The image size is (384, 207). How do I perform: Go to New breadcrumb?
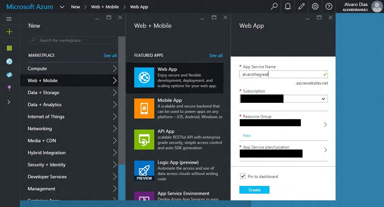[75, 7]
